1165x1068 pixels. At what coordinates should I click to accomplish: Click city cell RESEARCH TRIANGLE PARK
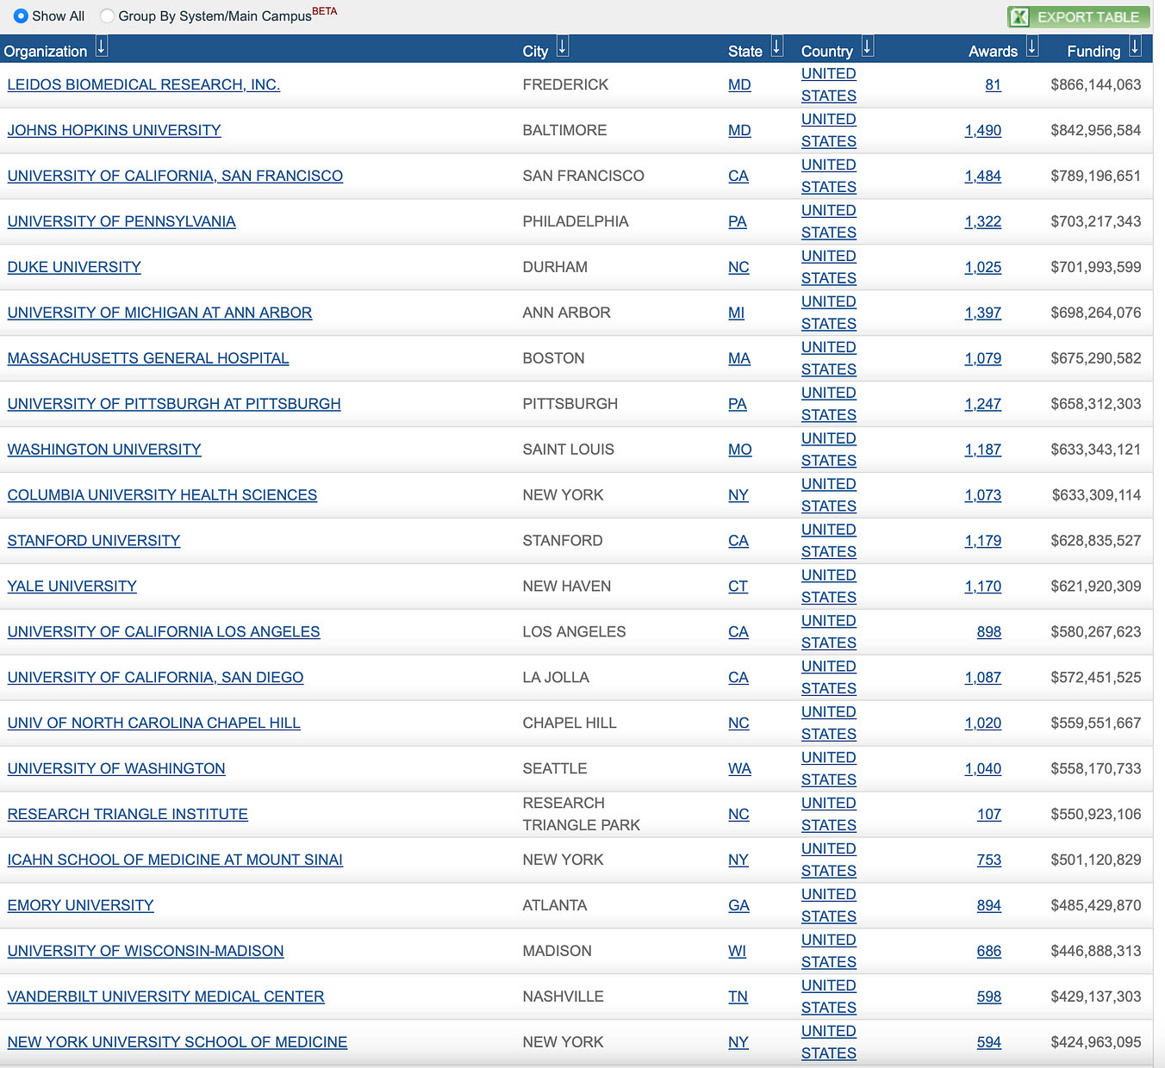click(582, 815)
